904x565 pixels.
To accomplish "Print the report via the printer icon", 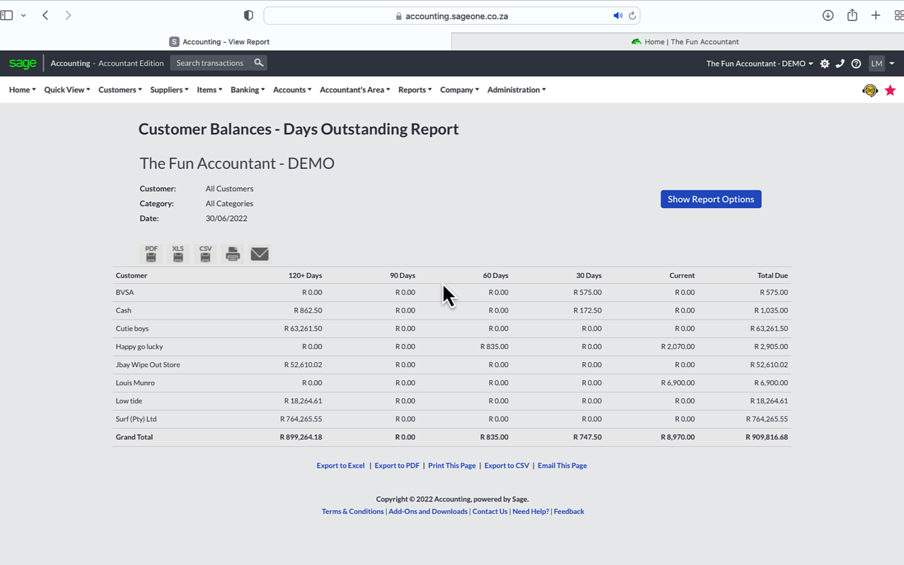I will (x=232, y=254).
